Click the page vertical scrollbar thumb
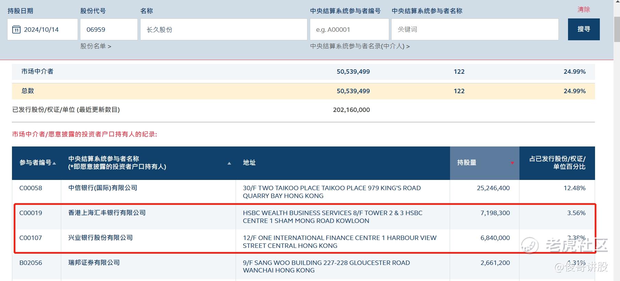620x281 pixels. tap(617, 29)
